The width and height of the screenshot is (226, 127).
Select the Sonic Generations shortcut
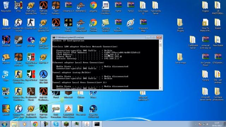pos(56,112)
